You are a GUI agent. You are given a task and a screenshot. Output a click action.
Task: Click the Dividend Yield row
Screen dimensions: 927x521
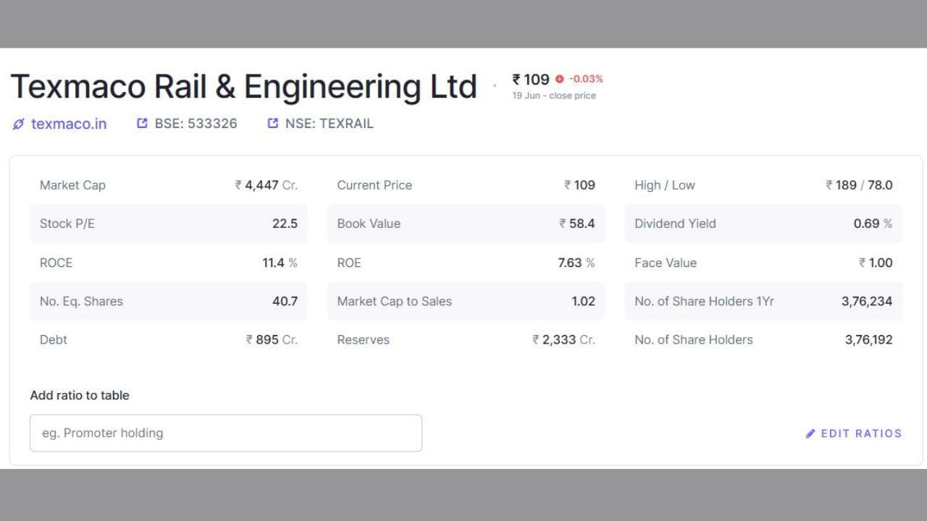(763, 224)
